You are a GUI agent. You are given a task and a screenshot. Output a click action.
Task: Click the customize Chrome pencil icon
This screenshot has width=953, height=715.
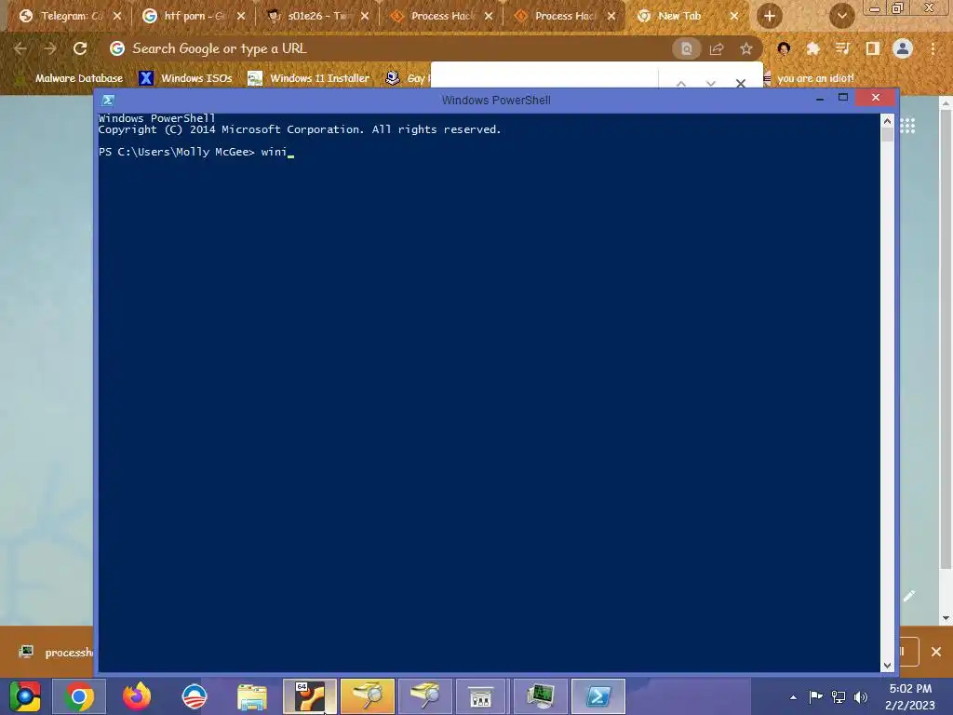click(x=909, y=596)
